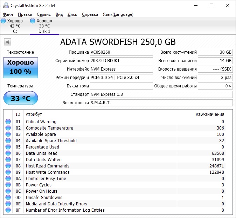236x218 pixels.
Task: Click the status orb for Percentage Used
Action: (8, 147)
